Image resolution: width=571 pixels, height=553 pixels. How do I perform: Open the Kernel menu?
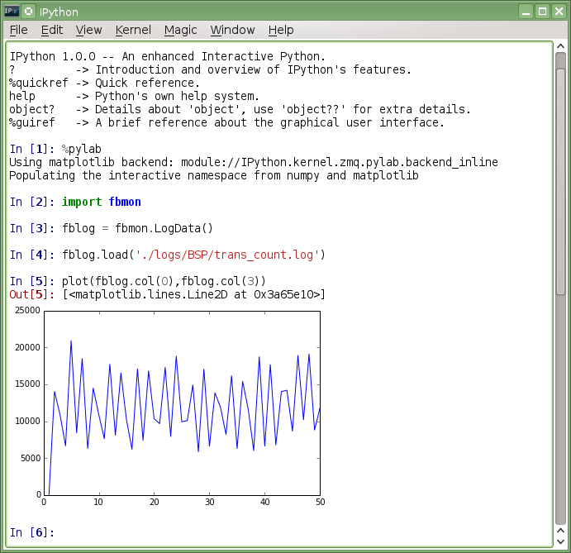click(133, 30)
